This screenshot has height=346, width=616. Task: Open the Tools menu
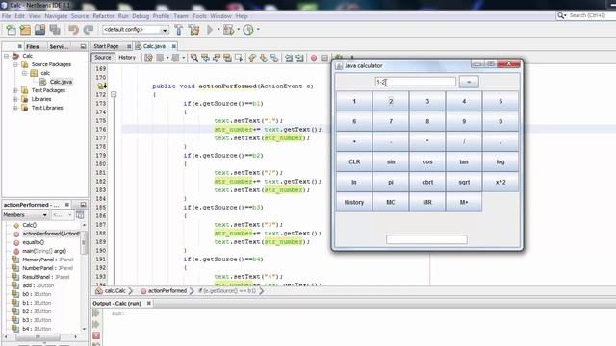click(x=199, y=16)
